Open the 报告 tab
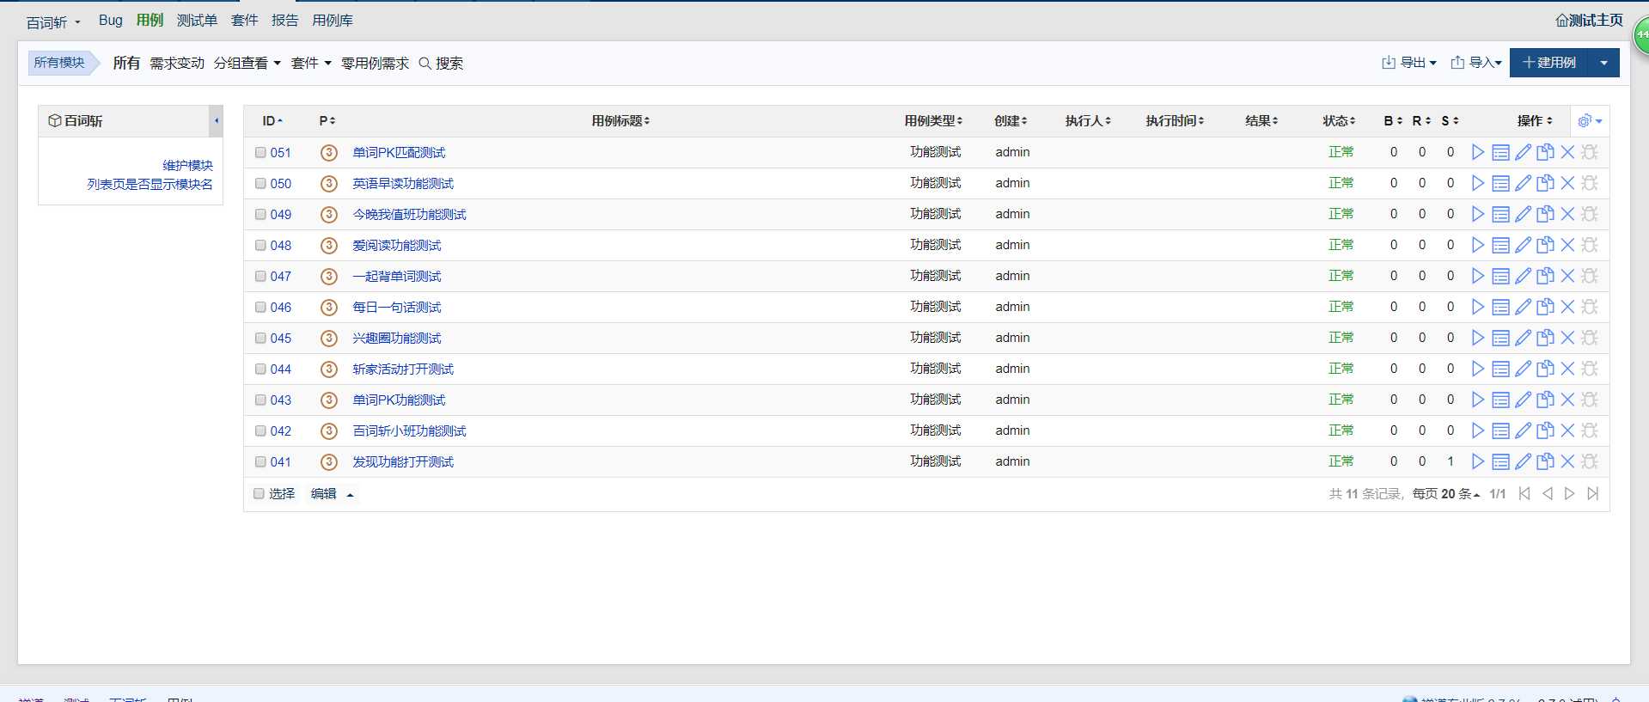 285,20
